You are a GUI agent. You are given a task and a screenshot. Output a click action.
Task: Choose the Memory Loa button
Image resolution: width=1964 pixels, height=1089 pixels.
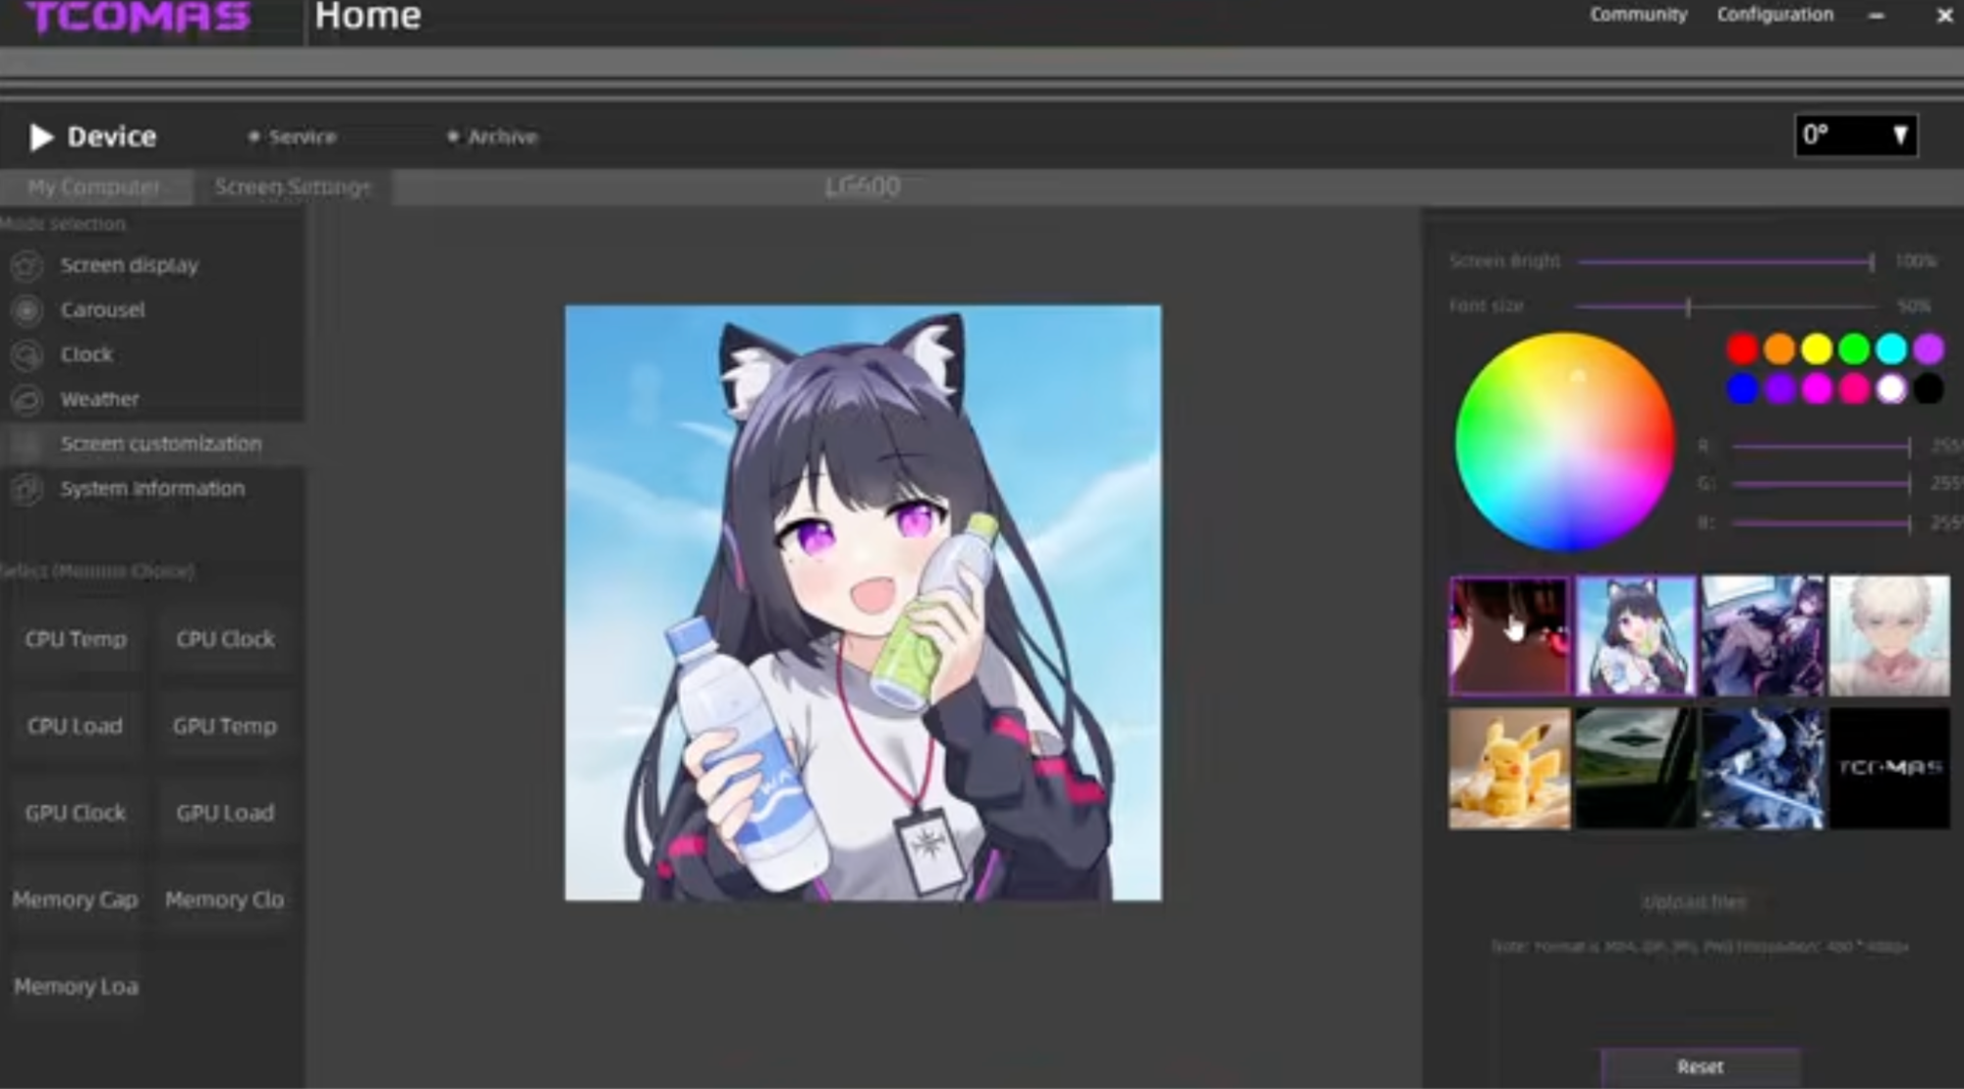pos(76,987)
